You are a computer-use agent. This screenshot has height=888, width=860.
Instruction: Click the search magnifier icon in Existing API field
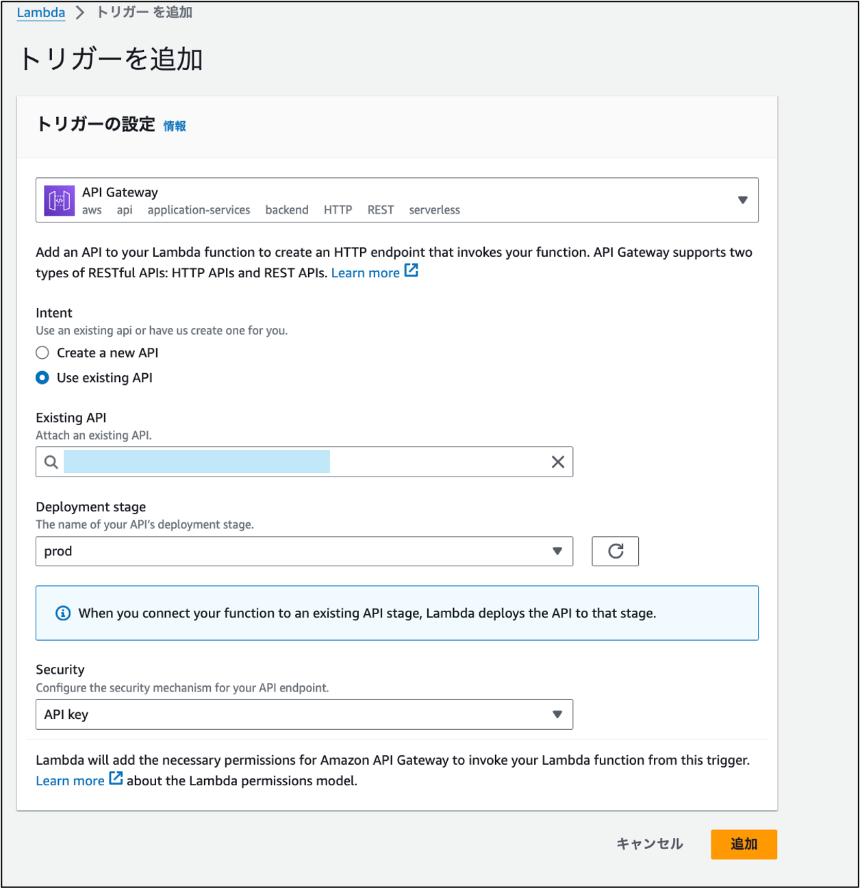coord(51,461)
